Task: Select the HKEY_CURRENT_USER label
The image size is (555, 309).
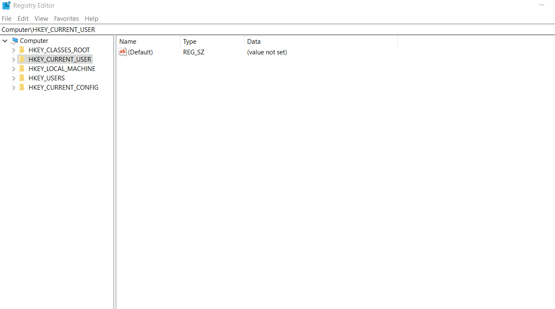Action: (x=60, y=60)
